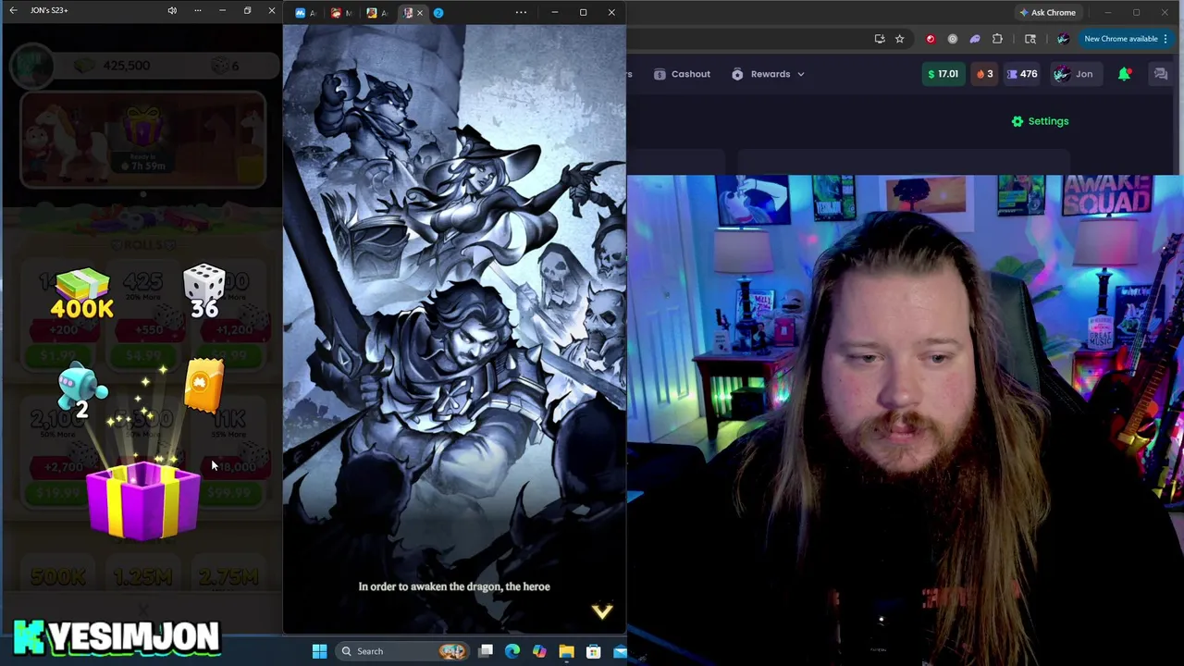Image resolution: width=1184 pixels, height=666 pixels.
Task: Tap the orange sticker pack reward
Action: 204,384
